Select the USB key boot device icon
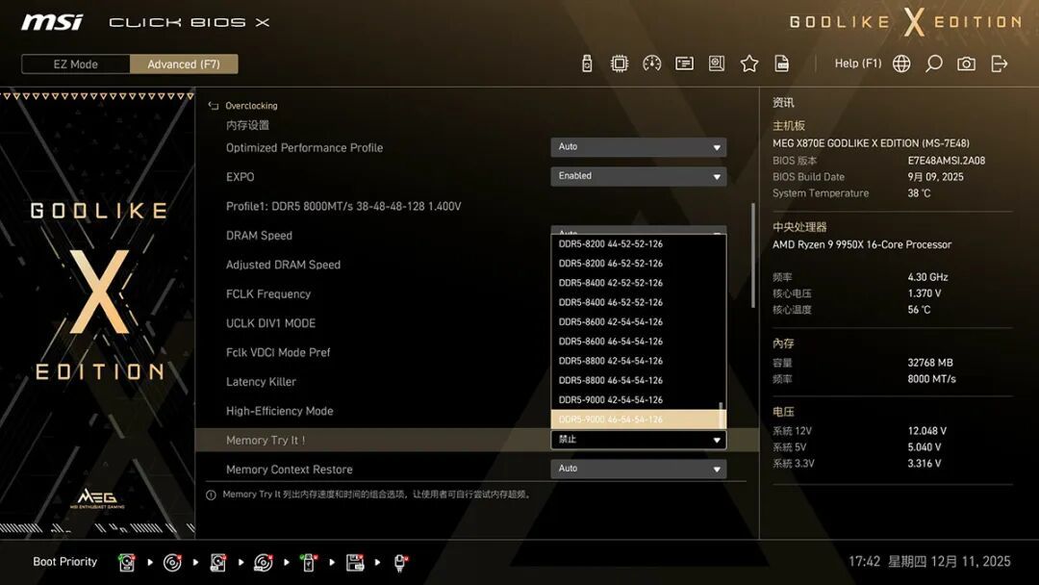The height and width of the screenshot is (585, 1039). click(x=308, y=563)
